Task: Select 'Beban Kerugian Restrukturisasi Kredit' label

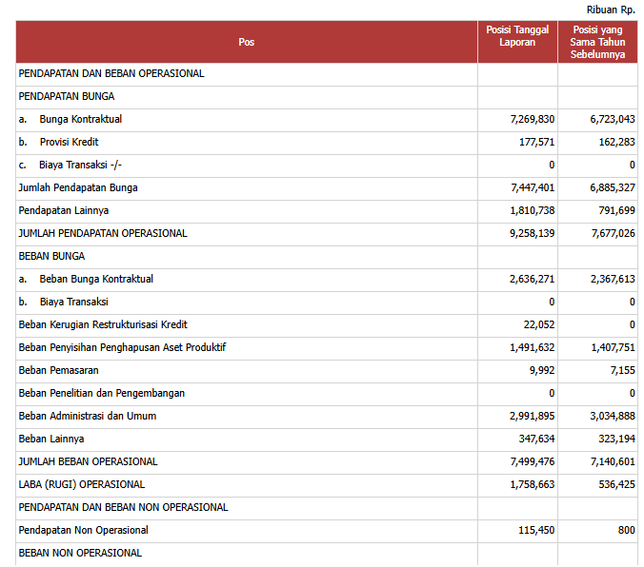Action: [x=103, y=324]
